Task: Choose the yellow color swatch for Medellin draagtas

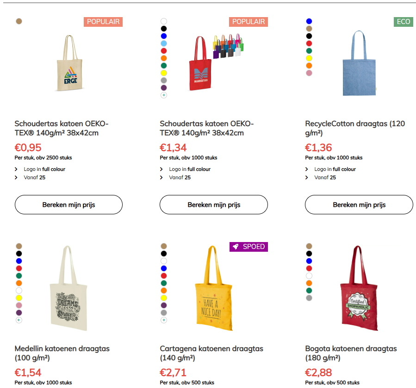Action: [x=19, y=298]
